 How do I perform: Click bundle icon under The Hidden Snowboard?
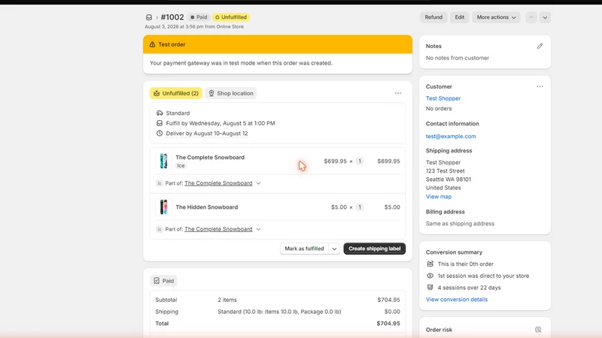click(x=160, y=229)
